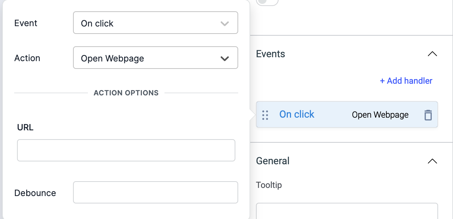Open the Action dropdown showing Open Webpage

point(155,58)
